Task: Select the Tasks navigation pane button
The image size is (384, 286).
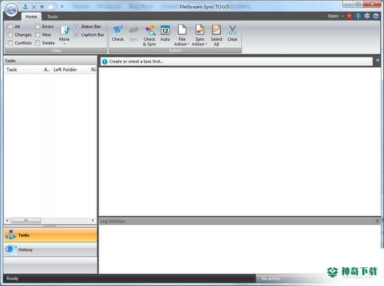Action: [50, 235]
